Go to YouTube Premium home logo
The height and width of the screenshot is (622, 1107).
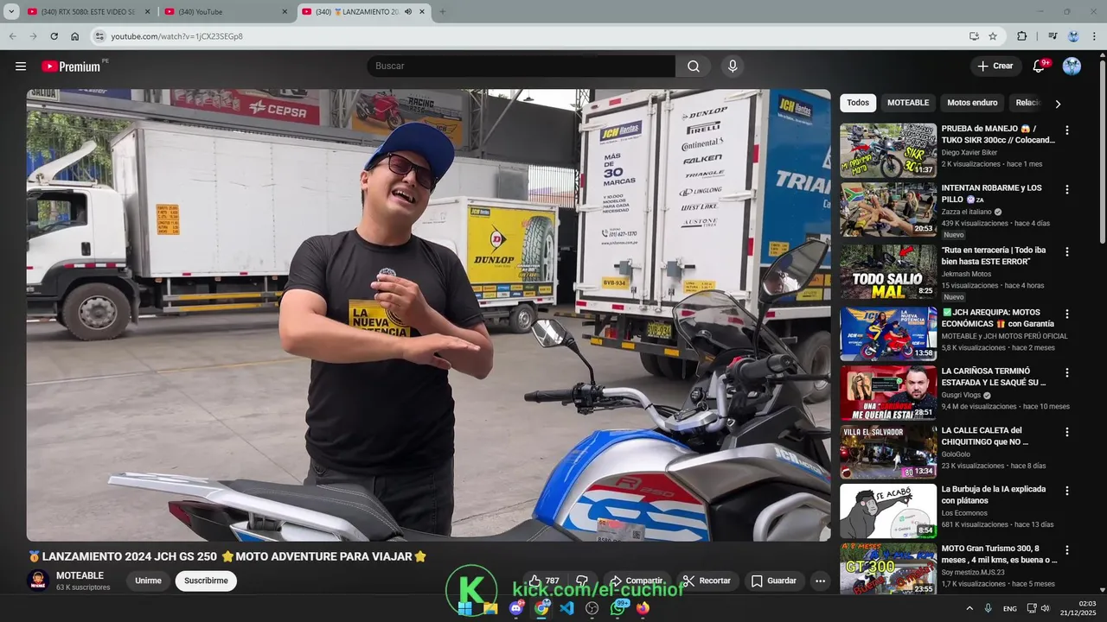(71, 67)
